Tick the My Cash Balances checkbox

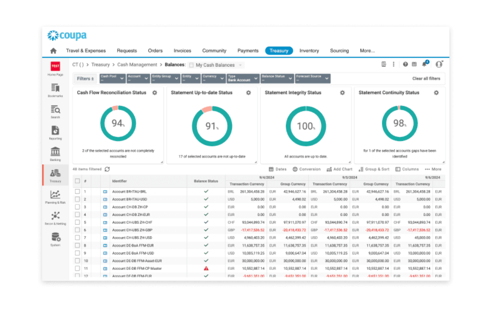(191, 65)
